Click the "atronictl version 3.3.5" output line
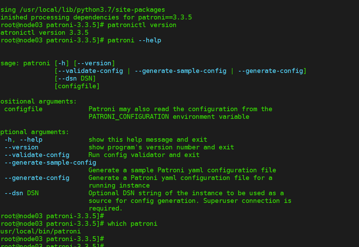Image resolution: width=359 pixels, height=247 pixels. [44, 33]
